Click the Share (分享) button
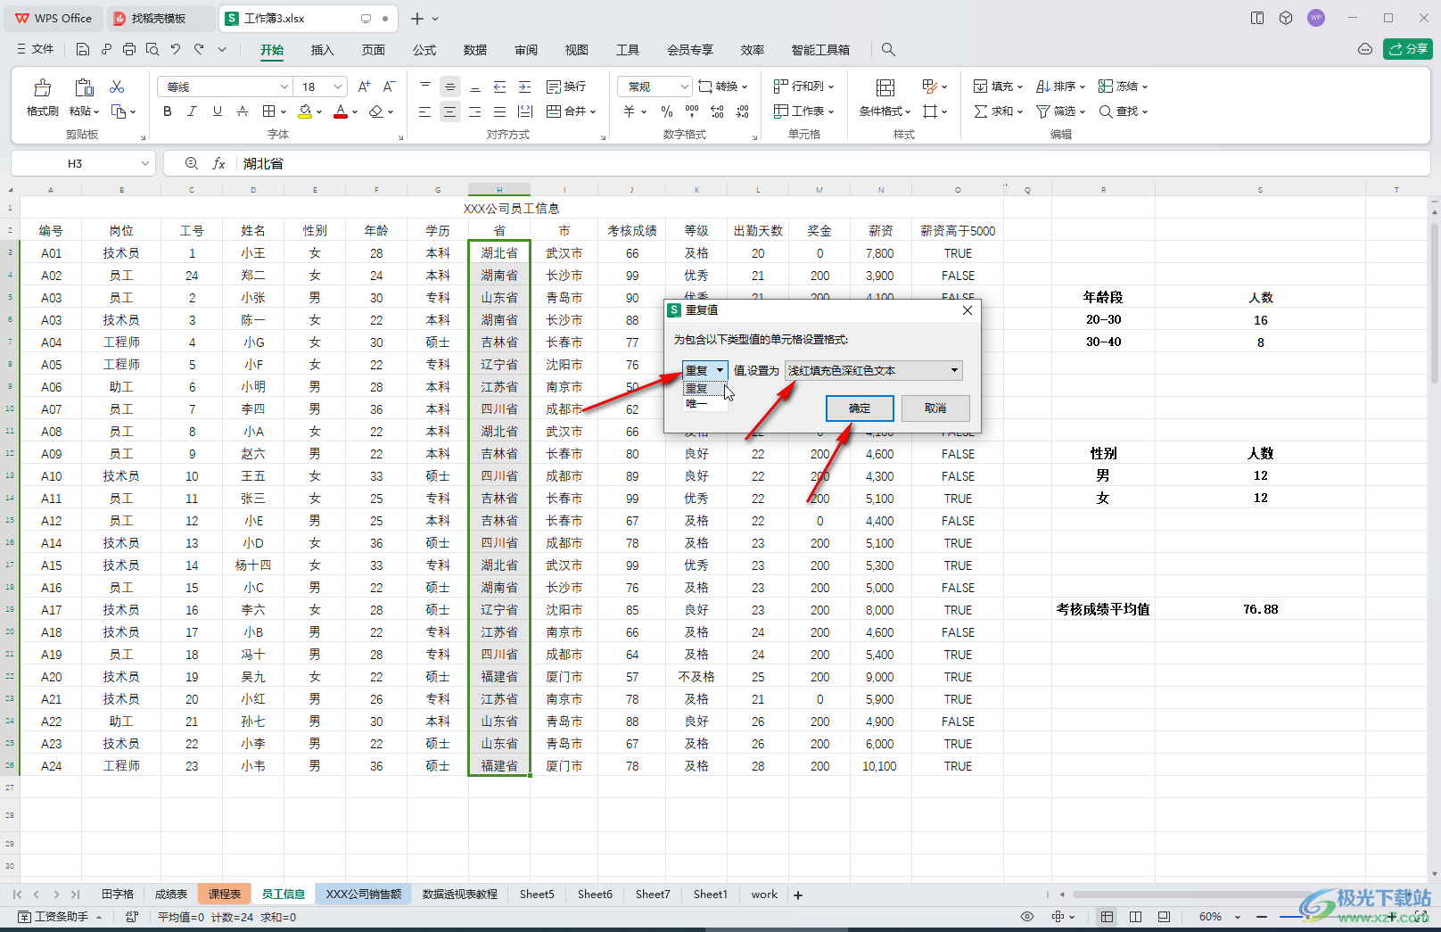Screen dimensions: 1441x932 [x=1407, y=49]
